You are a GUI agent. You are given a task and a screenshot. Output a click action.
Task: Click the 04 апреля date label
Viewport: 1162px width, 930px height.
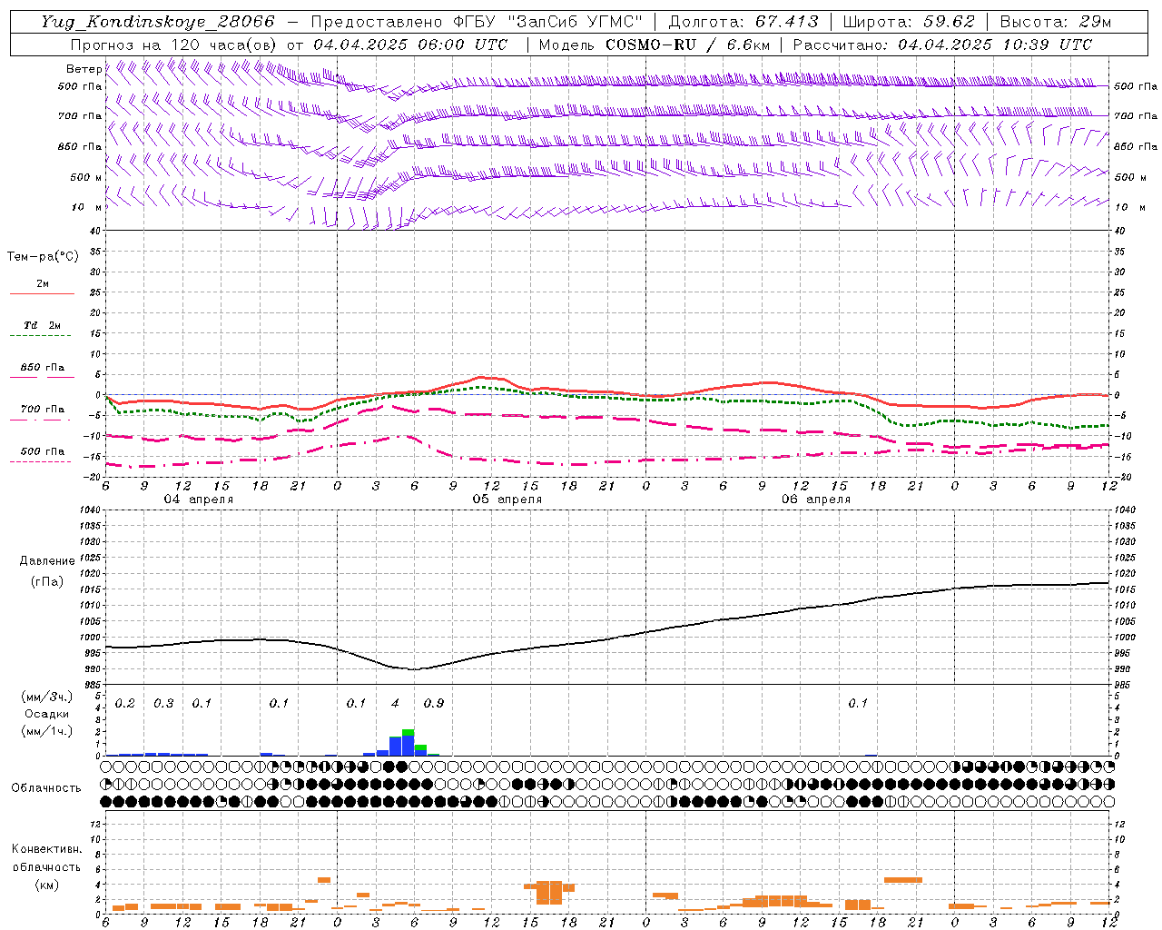point(198,500)
